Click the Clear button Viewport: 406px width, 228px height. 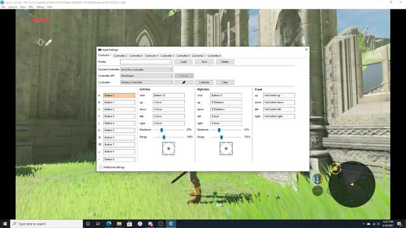click(x=225, y=82)
